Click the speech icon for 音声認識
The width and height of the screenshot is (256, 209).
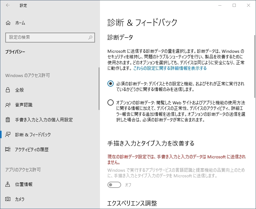point(8,105)
